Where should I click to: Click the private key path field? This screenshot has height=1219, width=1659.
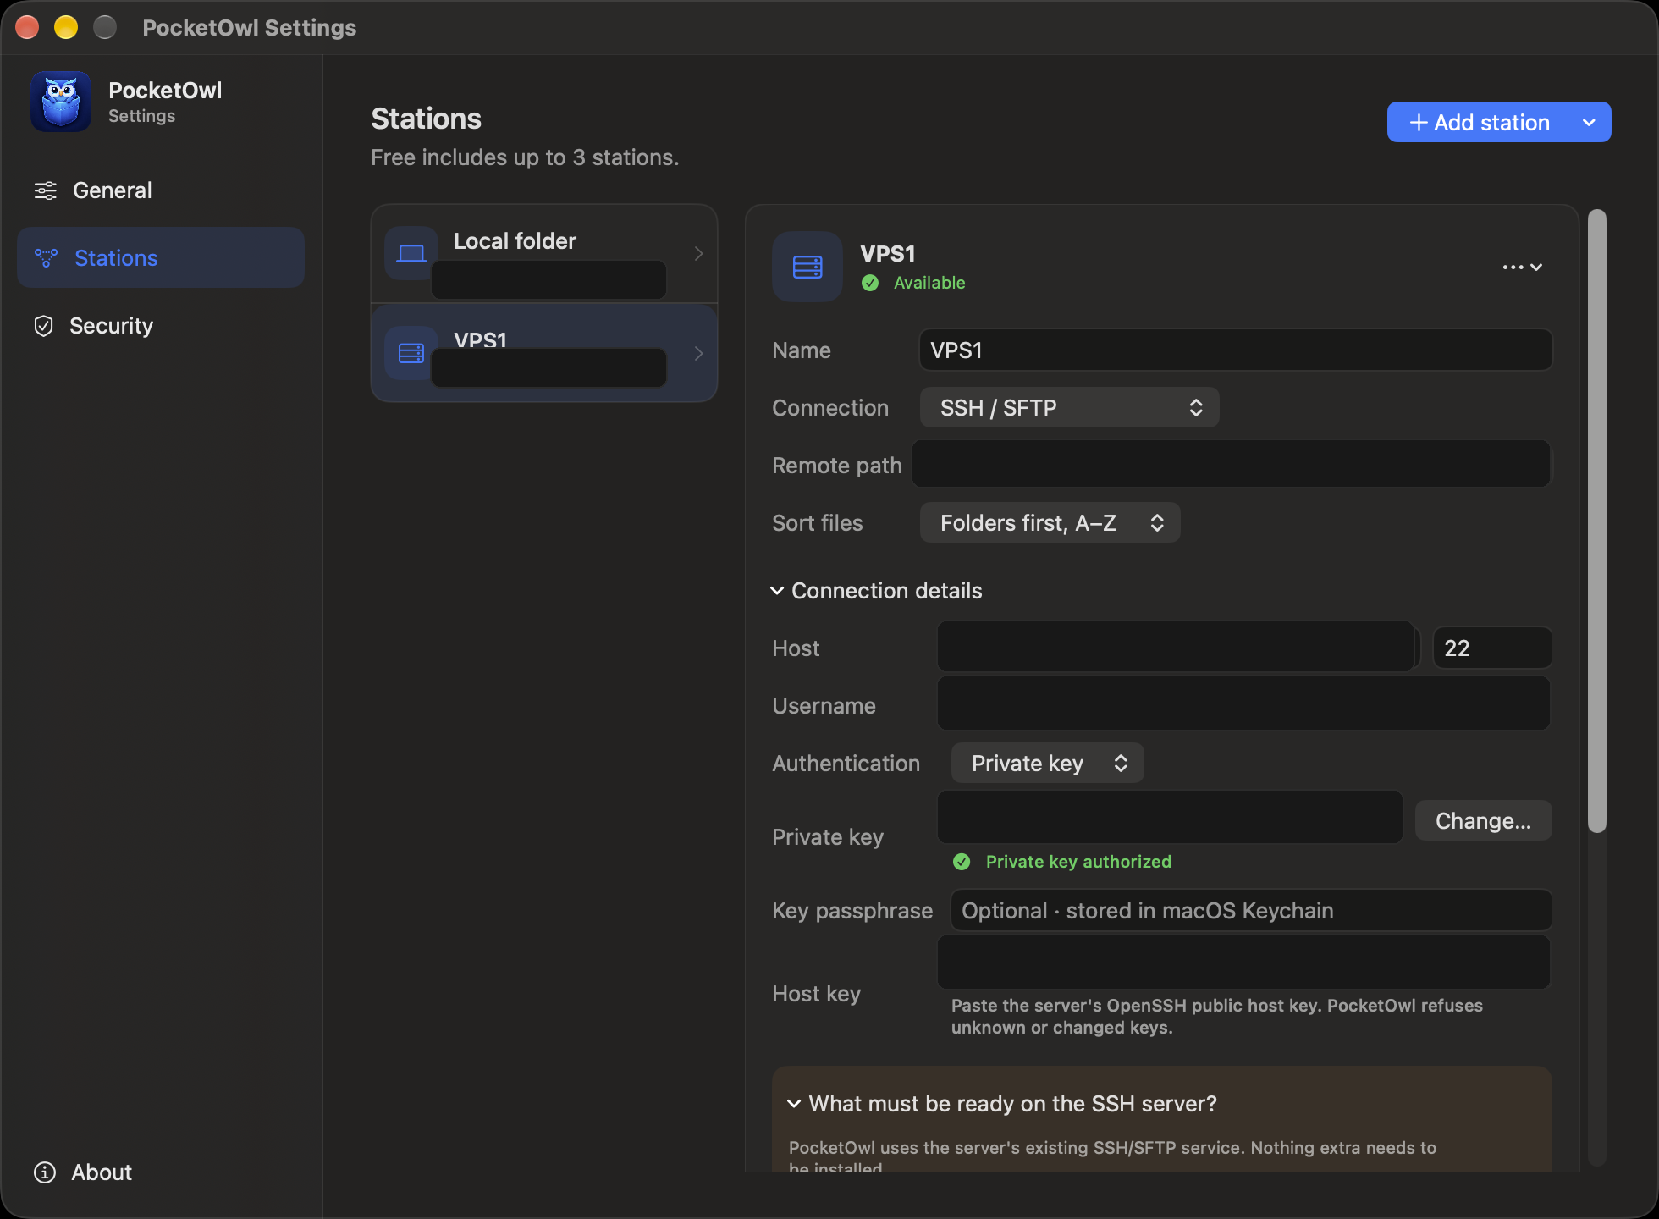click(1170, 817)
